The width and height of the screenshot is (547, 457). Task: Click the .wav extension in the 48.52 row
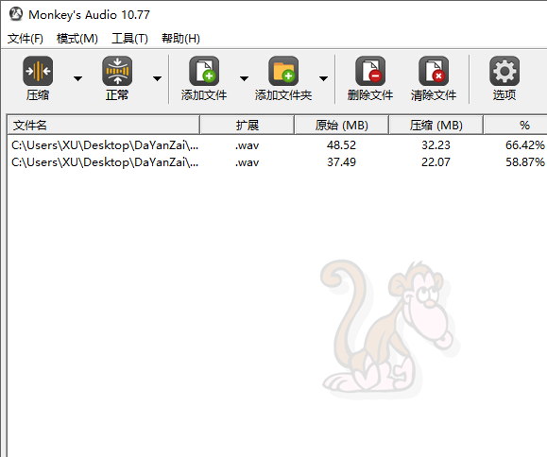[247, 145]
